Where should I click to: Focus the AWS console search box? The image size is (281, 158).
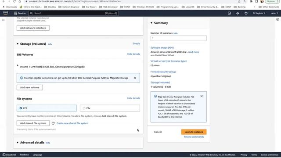[73, 13]
